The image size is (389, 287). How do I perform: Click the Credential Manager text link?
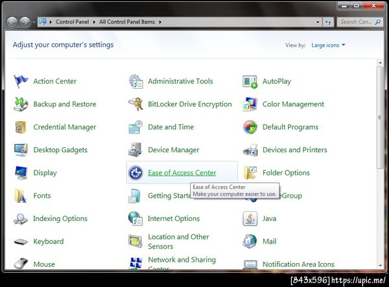pos(64,127)
